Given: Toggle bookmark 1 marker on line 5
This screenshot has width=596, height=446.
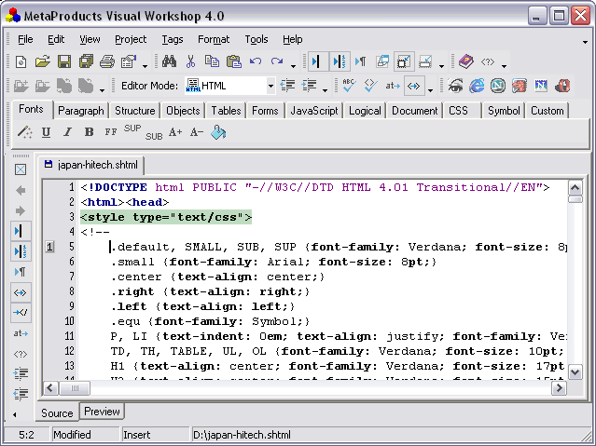Looking at the screenshot, I should click(48, 247).
